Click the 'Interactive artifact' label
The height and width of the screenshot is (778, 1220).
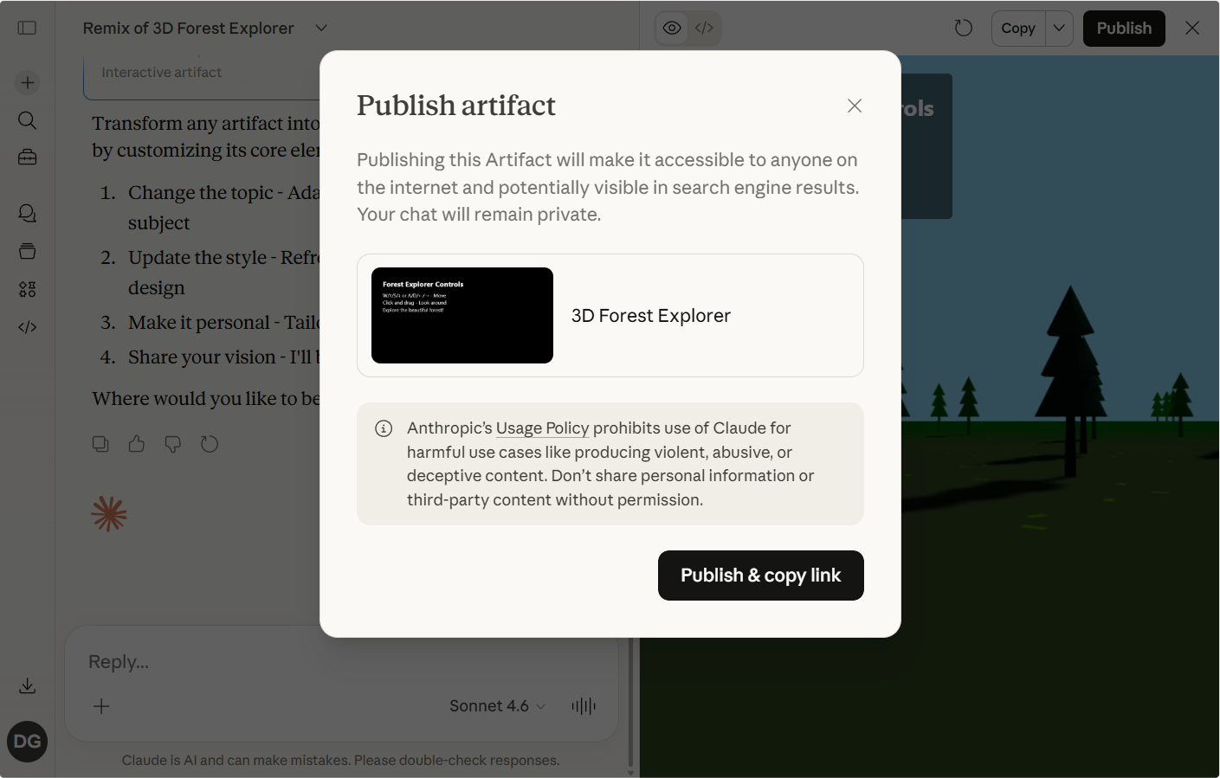[162, 73]
